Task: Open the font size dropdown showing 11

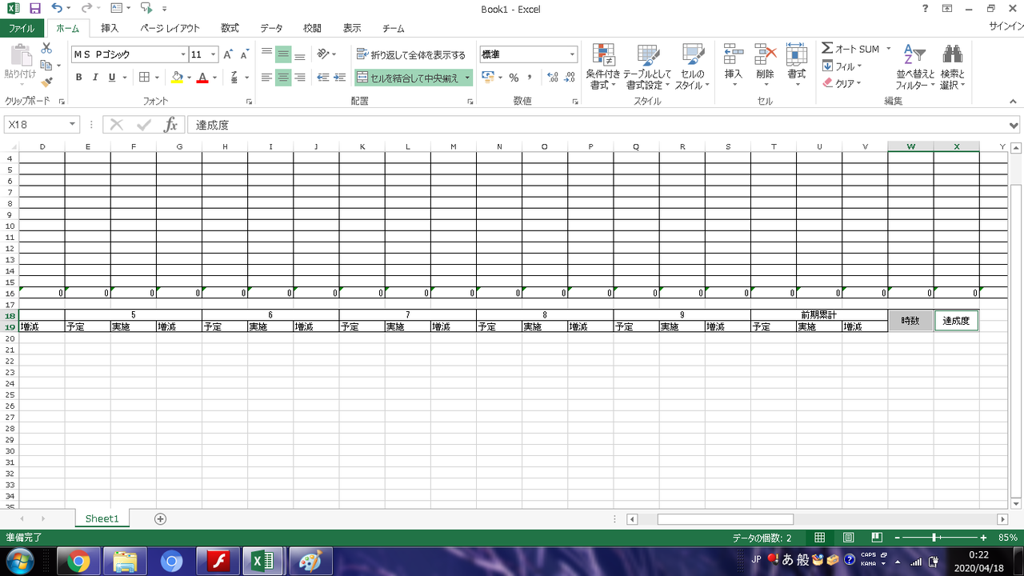Action: 214,54
